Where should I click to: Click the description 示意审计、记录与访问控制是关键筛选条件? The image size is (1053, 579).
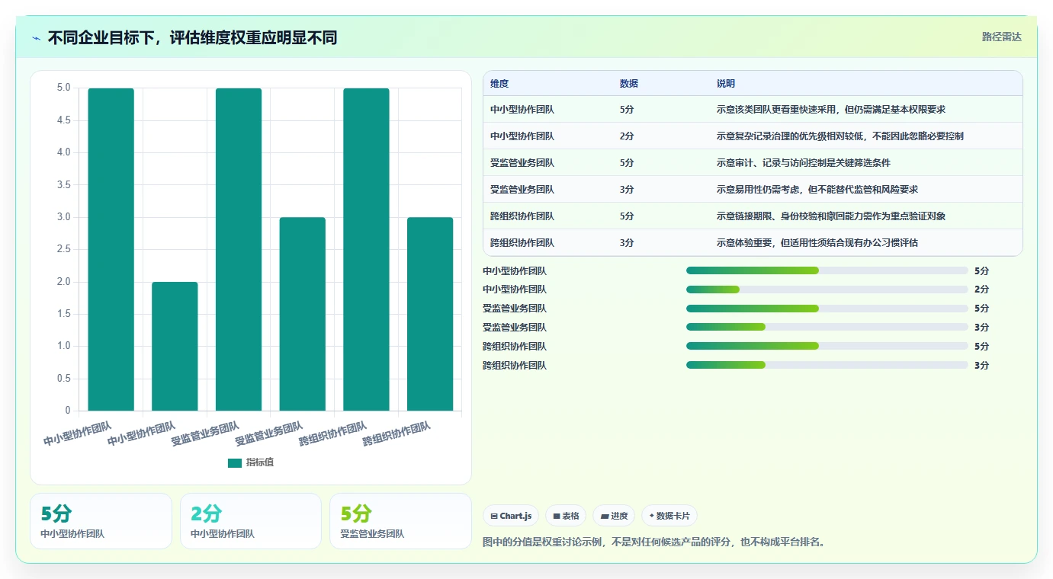click(x=804, y=163)
